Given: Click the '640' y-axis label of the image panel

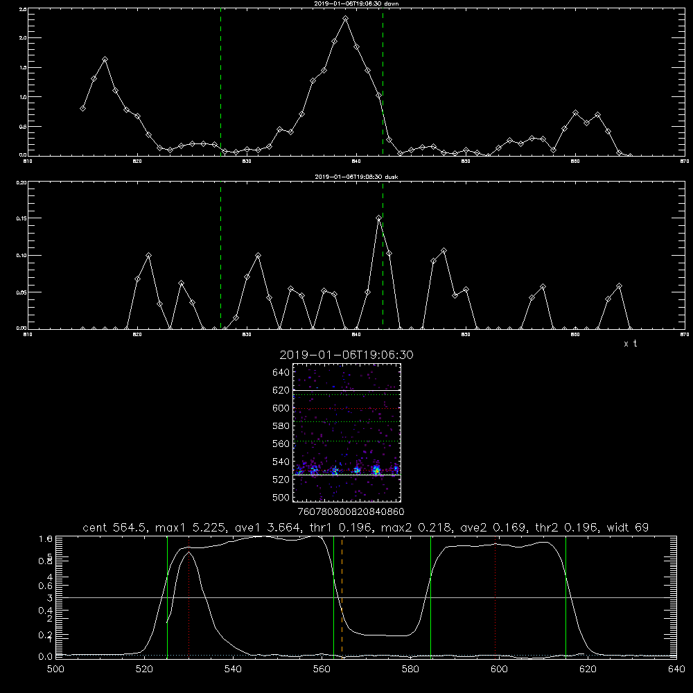Looking at the screenshot, I should pyautogui.click(x=281, y=373).
